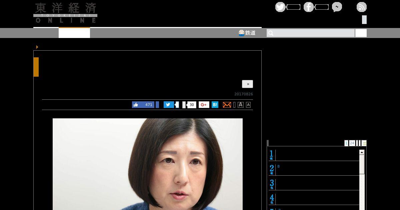Open the article's main photo
This screenshot has height=210, width=400.
pos(148,164)
